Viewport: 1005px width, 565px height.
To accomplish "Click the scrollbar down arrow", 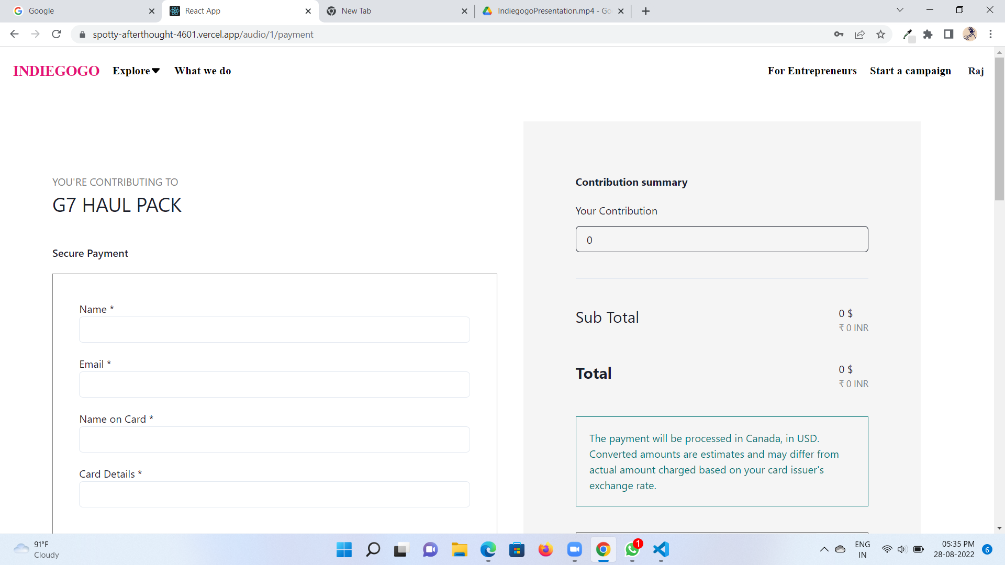I will [x=999, y=528].
